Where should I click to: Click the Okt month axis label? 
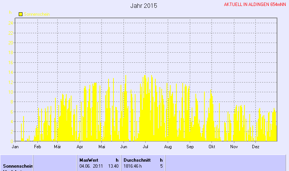(212, 147)
